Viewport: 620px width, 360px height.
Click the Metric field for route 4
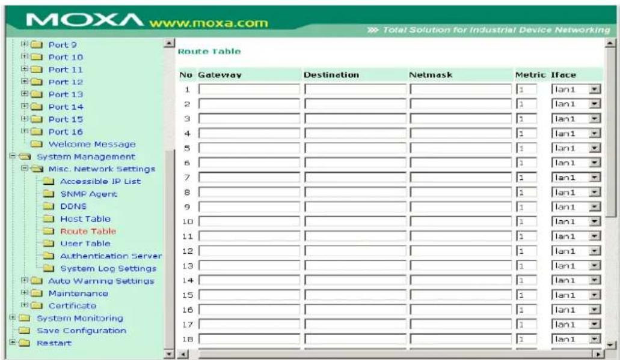527,134
